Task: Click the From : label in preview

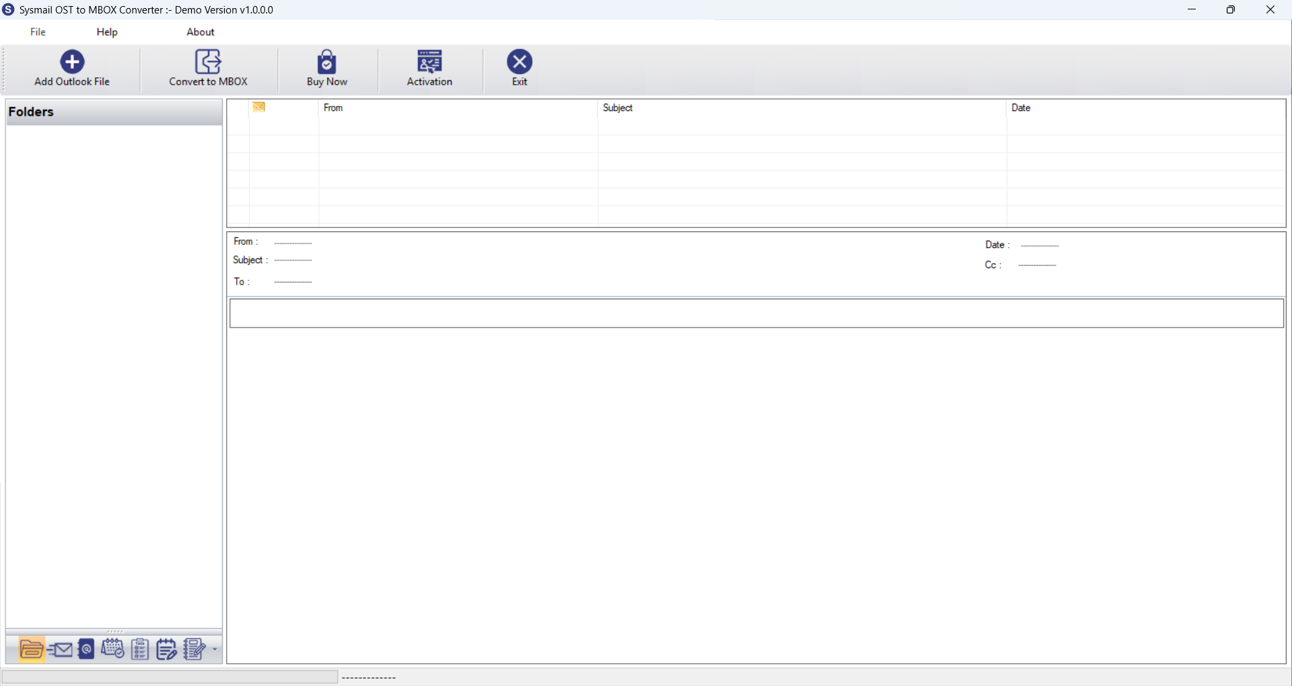Action: point(246,241)
